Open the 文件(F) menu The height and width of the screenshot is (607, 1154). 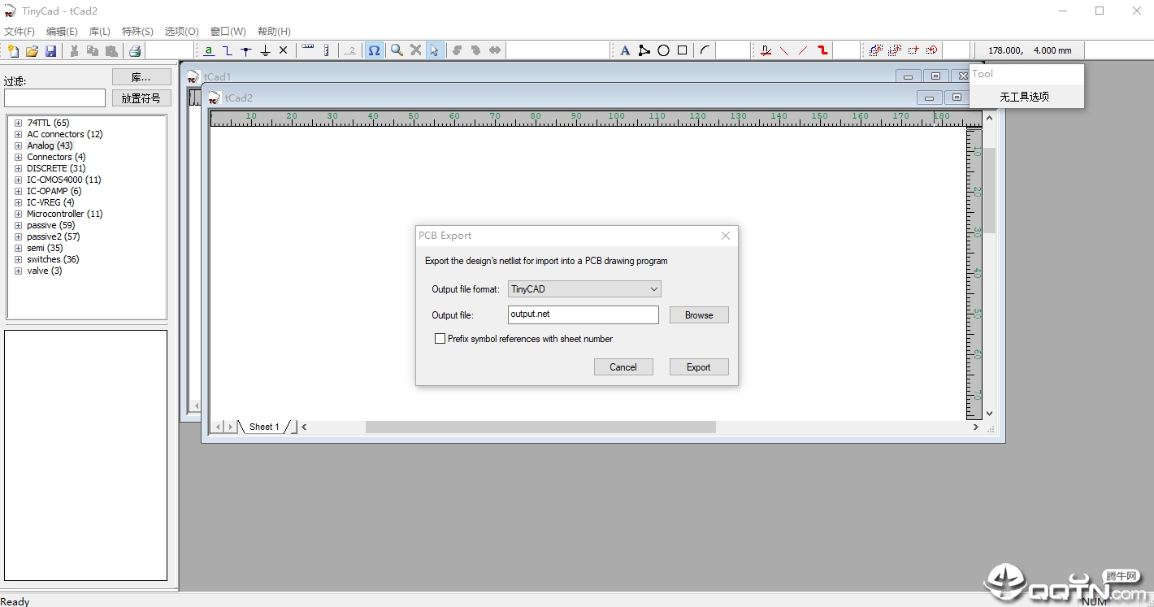20,32
